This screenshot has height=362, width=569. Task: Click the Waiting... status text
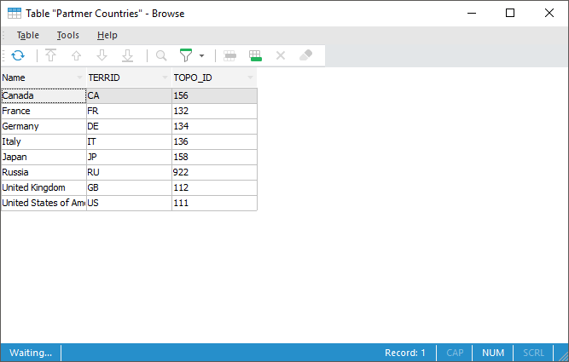(x=31, y=353)
